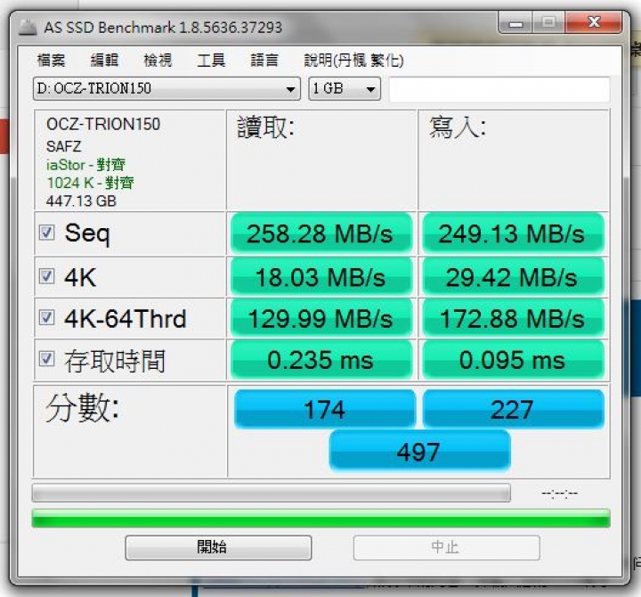
Task: Open the 工具 menu
Action: coord(211,61)
